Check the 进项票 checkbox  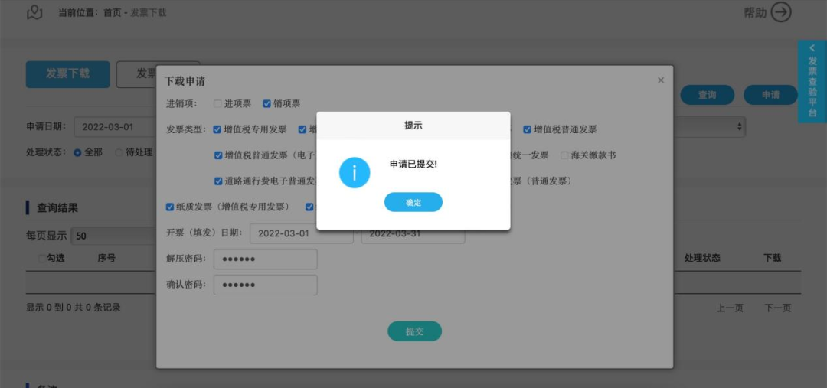217,104
